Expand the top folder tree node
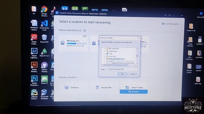Image resolution: width=204 pixels, height=114 pixels. pyautogui.click(x=105, y=48)
